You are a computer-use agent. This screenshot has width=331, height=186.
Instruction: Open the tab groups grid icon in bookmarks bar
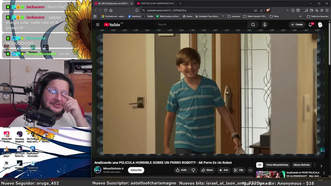point(95,16)
